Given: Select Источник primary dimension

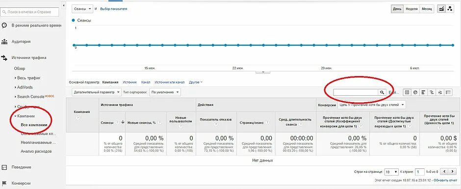Looking at the screenshot, I should (129, 82).
